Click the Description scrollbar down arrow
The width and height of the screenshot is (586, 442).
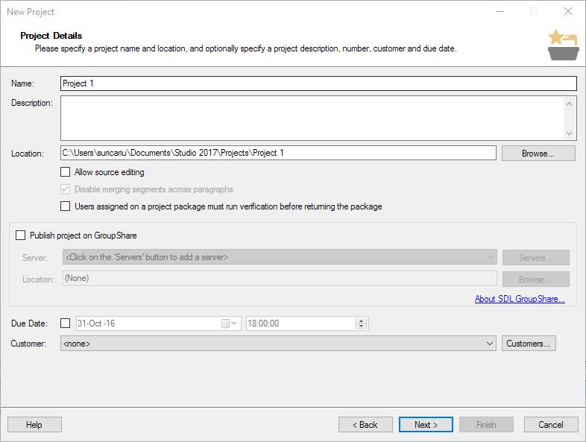tap(569, 133)
